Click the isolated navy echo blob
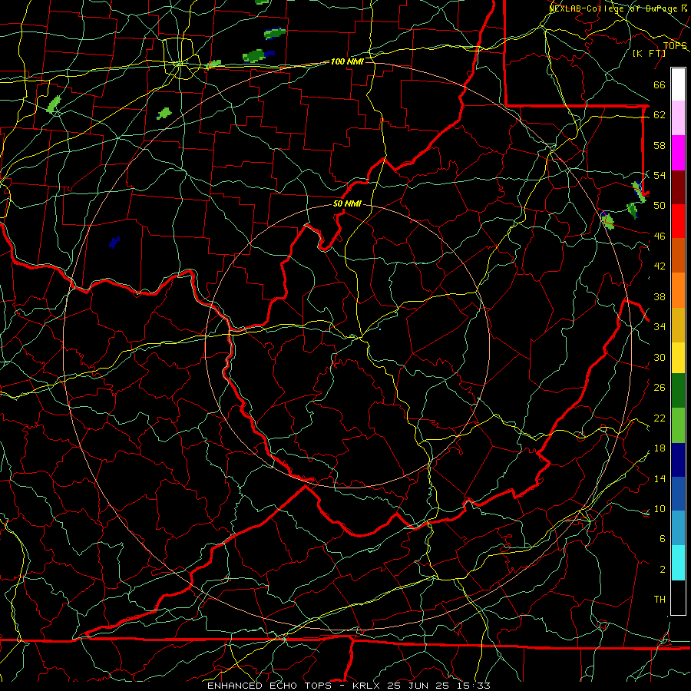 (x=114, y=242)
